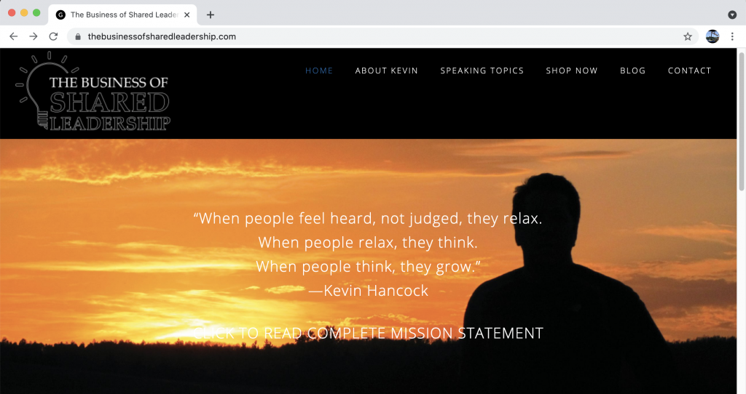Open the tab search dropdown arrow

pos(732,15)
